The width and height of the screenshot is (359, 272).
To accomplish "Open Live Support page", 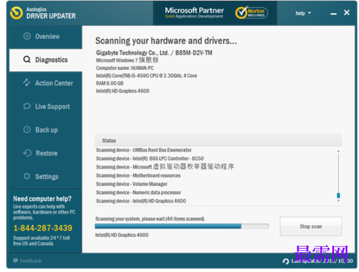I will pos(46,107).
